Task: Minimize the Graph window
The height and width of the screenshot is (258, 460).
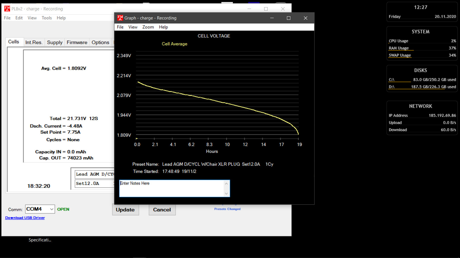Action: pyautogui.click(x=272, y=18)
